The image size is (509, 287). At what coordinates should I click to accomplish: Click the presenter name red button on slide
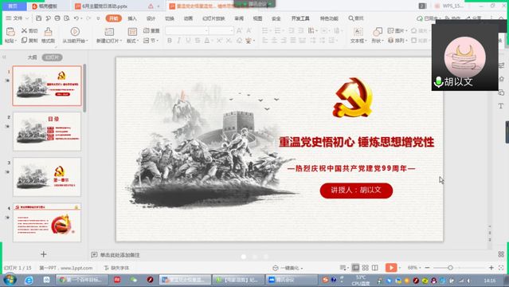click(x=356, y=191)
